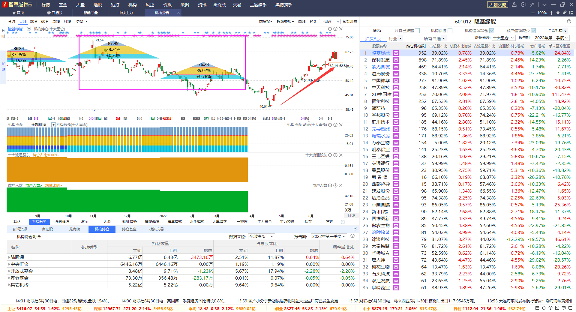Open the 行情 menu
This screenshot has width=576, height=312.
click(x=46, y=5)
